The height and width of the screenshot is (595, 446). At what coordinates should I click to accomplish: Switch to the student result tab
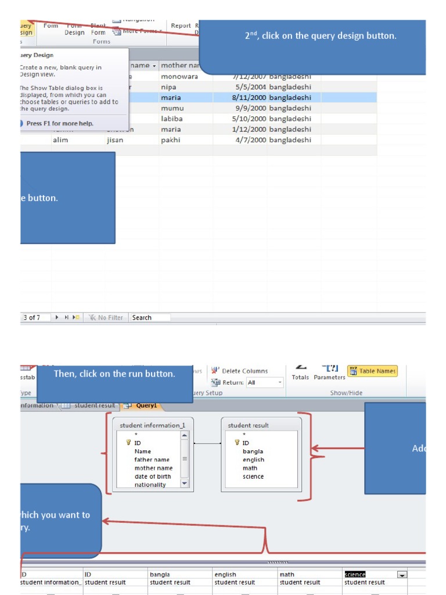click(89, 405)
